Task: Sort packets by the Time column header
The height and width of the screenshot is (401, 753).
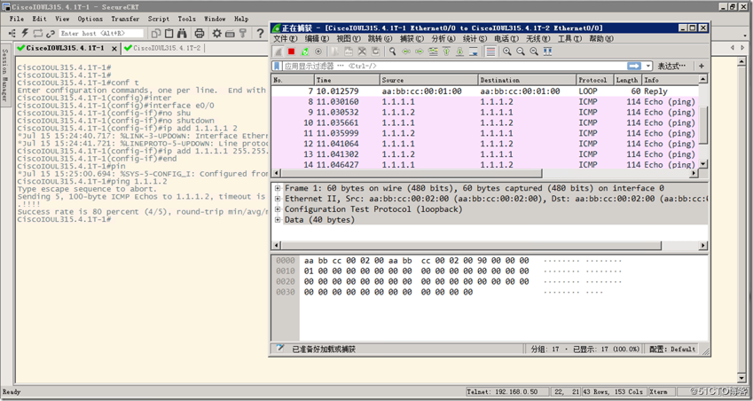Action: [x=347, y=80]
